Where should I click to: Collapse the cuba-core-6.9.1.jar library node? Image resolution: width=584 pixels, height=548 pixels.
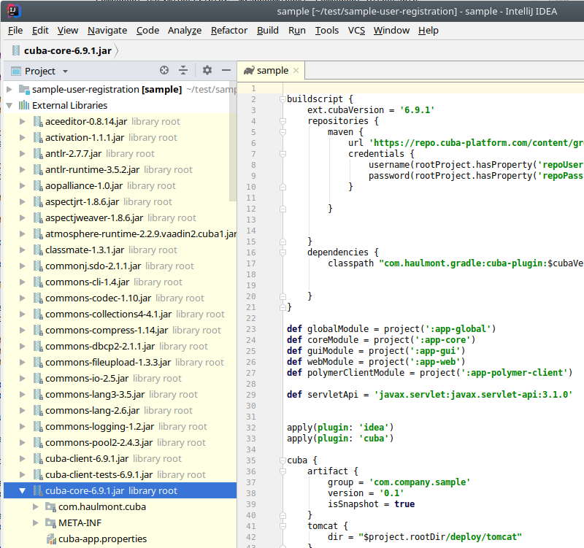tap(23, 490)
